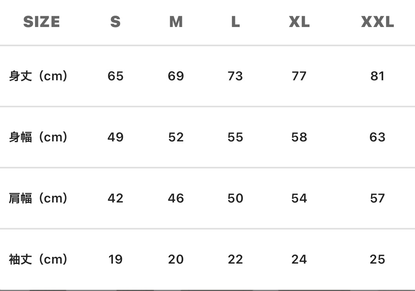The height and width of the screenshot is (291, 415).
Task: Click the 肩幅 (cm) row label
Action: (38, 198)
